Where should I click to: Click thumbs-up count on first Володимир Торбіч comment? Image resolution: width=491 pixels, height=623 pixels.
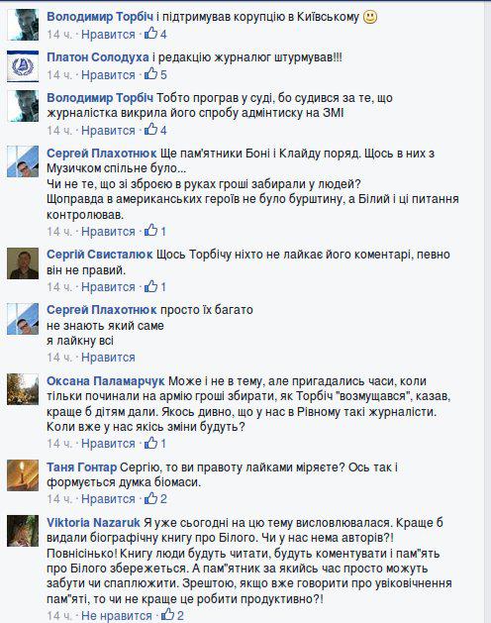click(x=163, y=35)
